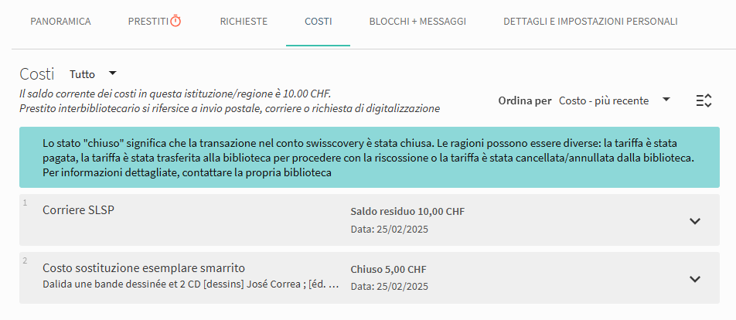Click the 'Ordina per' label
Image resolution: width=736 pixels, height=320 pixels.
coord(524,100)
